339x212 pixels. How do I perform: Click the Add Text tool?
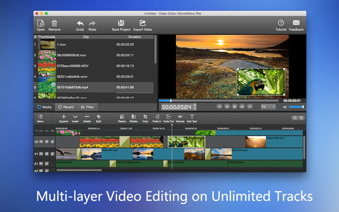(191, 118)
